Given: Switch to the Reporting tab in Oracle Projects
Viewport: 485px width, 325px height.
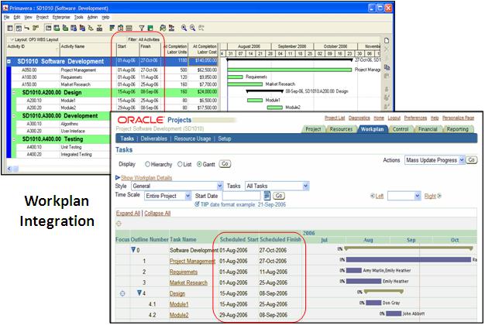Looking at the screenshot, I should (457, 129).
